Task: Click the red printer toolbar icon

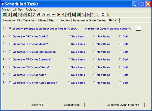Action: tap(14, 15)
